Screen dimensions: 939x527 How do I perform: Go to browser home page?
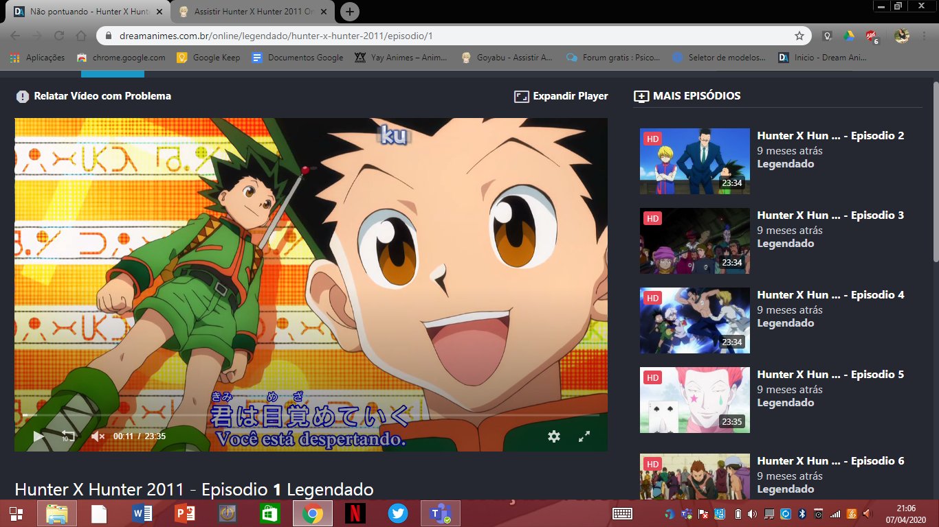click(x=81, y=36)
